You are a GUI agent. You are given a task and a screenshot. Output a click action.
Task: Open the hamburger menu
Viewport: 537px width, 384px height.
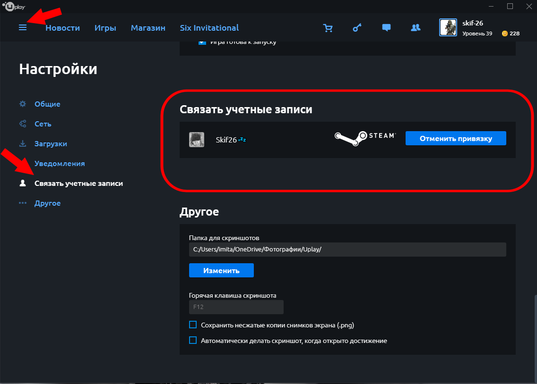pos(23,28)
